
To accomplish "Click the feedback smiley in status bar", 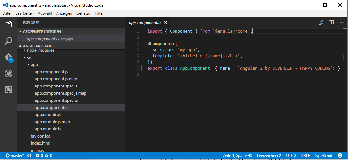I will [340, 155].
